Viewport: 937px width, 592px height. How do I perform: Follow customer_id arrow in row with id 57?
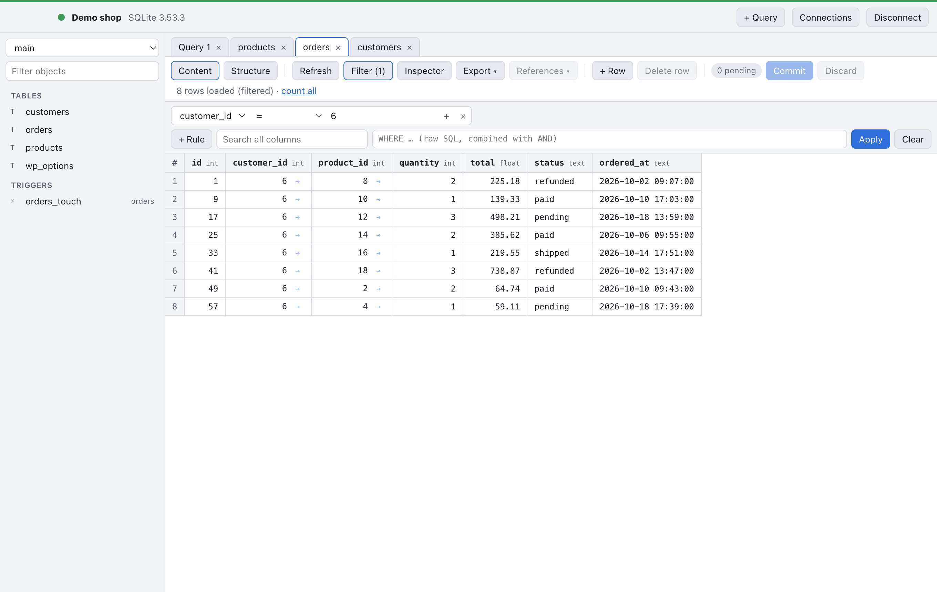click(298, 307)
